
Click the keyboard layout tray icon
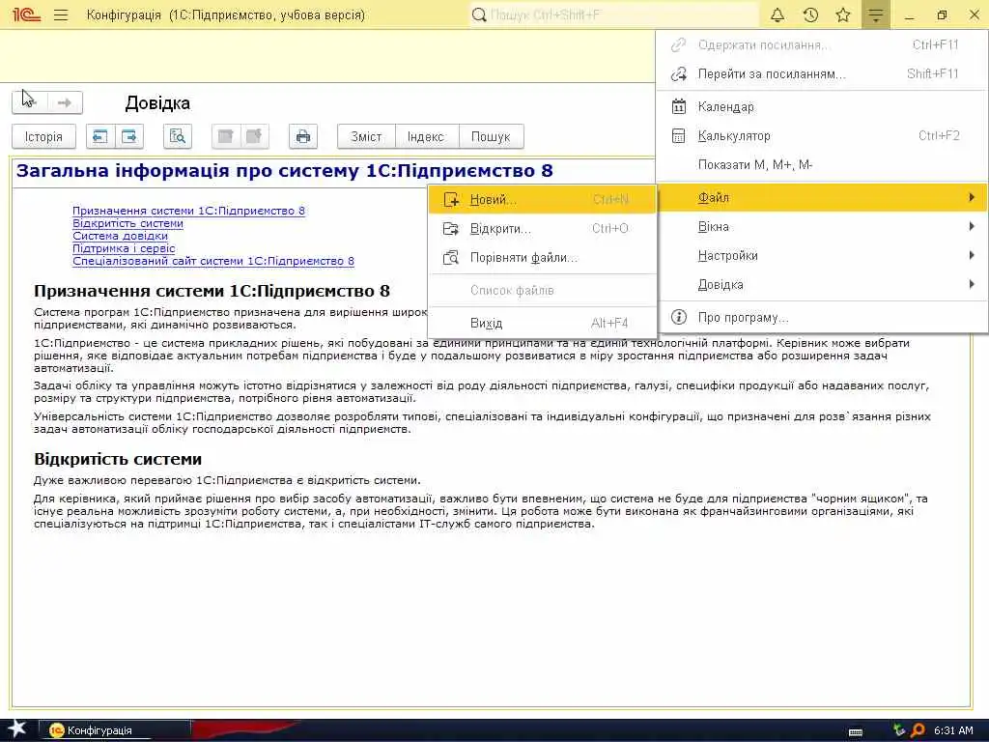856,731
